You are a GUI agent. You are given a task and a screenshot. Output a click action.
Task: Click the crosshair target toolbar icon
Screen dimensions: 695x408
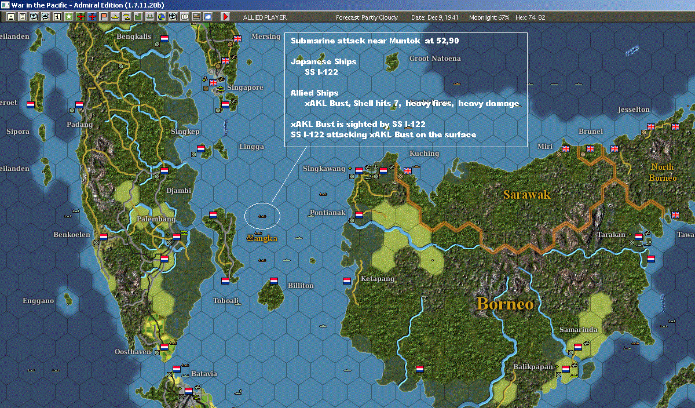coord(173,17)
